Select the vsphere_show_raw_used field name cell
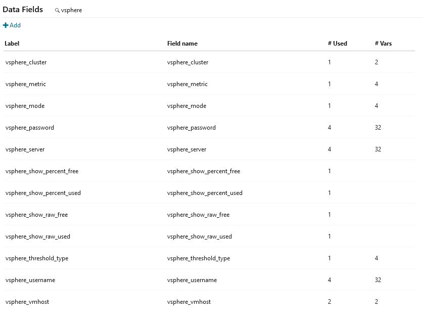The width and height of the screenshot is (423, 316). [x=200, y=236]
